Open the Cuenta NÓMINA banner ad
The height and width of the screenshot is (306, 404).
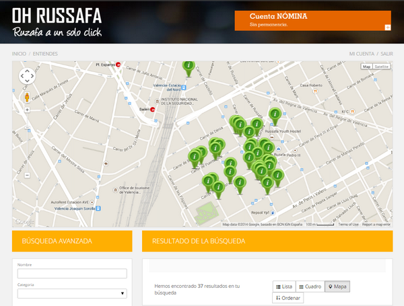pyautogui.click(x=313, y=21)
